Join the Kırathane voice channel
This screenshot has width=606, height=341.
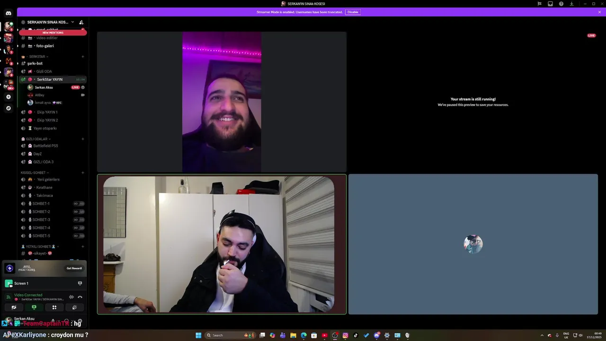click(x=53, y=188)
